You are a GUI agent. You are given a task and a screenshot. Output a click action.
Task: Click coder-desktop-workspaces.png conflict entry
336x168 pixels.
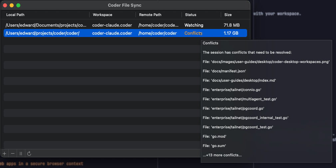(x=266, y=62)
